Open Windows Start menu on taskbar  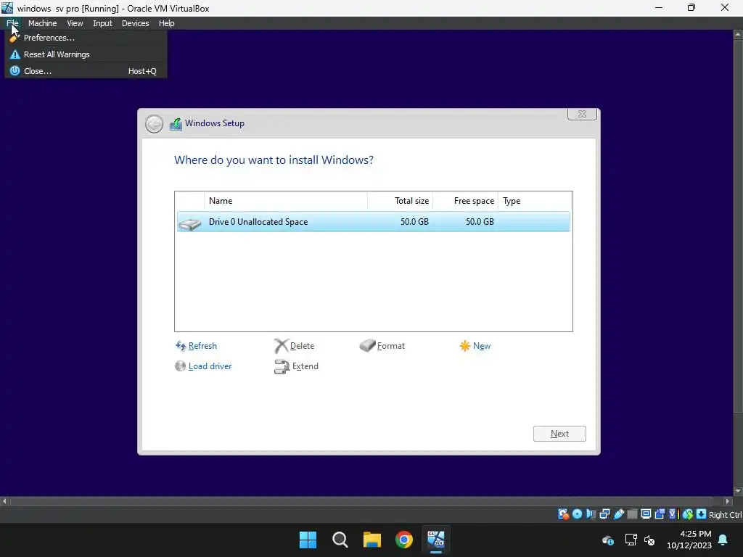308,540
